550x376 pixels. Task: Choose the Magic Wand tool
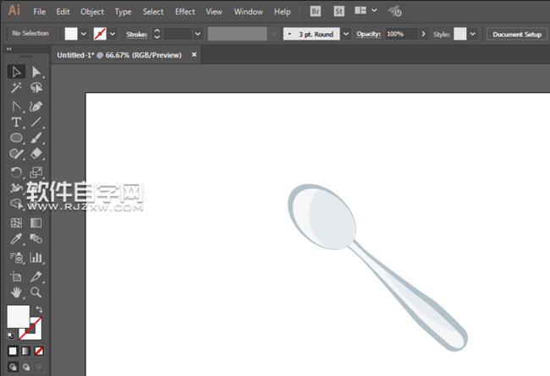pos(16,88)
